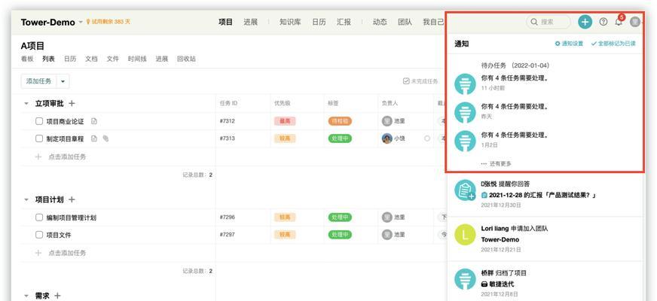Collapse the 立项审批 task group
The image size is (657, 301).
tap(26, 104)
